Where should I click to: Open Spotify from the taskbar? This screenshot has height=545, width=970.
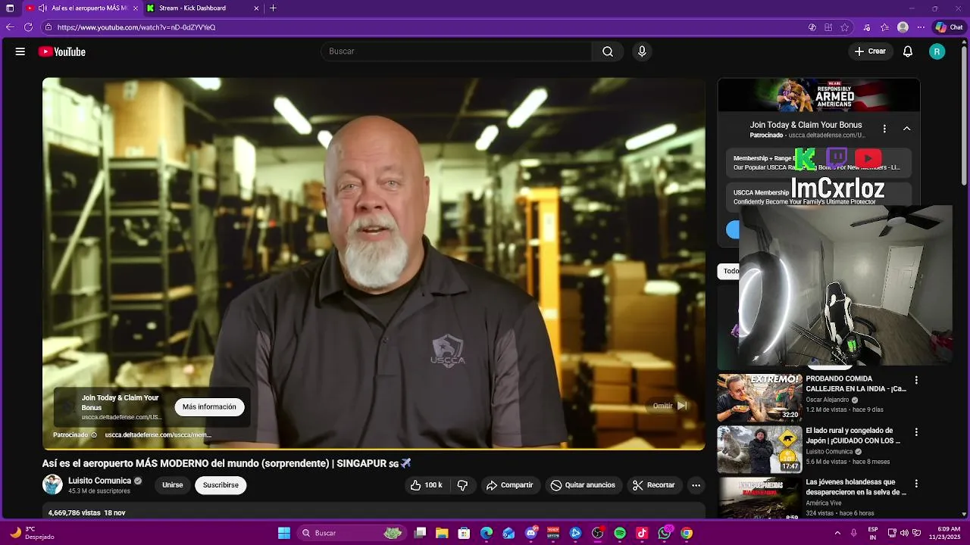coord(620,533)
